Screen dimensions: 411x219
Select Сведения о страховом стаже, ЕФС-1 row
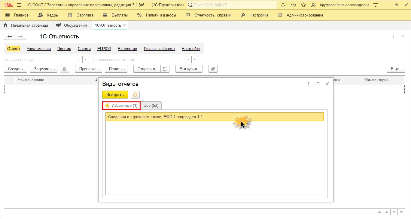(x=215, y=117)
